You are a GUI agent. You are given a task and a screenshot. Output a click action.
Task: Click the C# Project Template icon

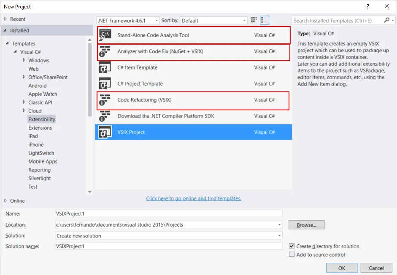105,84
